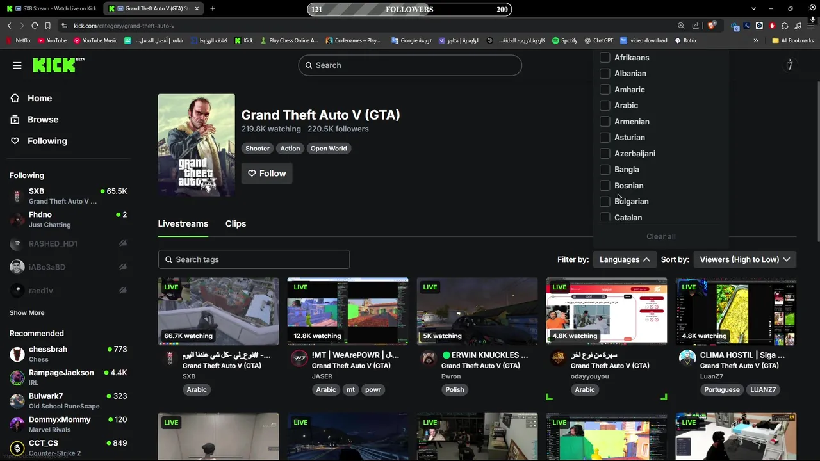Open the All Bookmarks folder
Image resolution: width=820 pixels, height=461 pixels.
(792, 40)
